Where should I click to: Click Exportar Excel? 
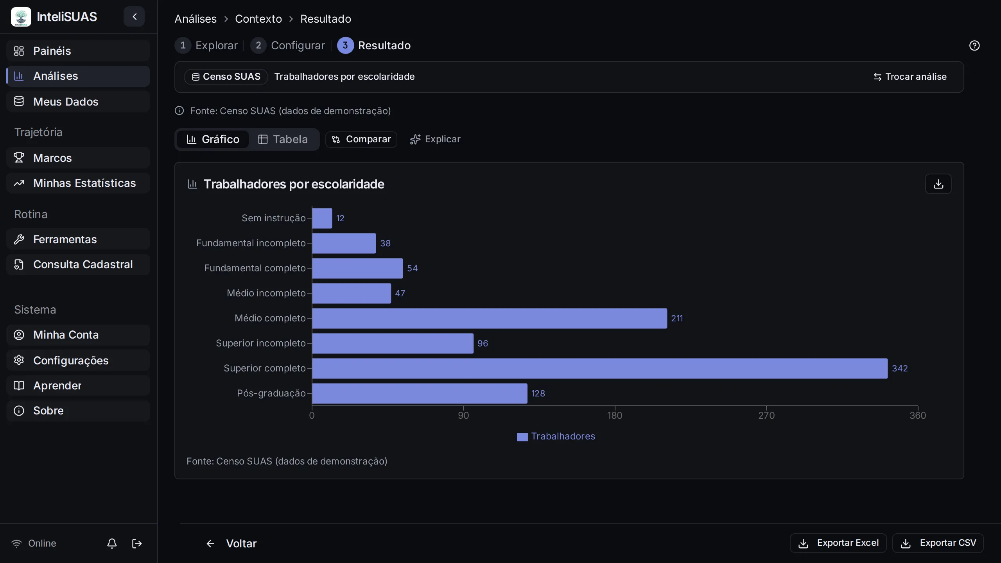[x=838, y=543]
